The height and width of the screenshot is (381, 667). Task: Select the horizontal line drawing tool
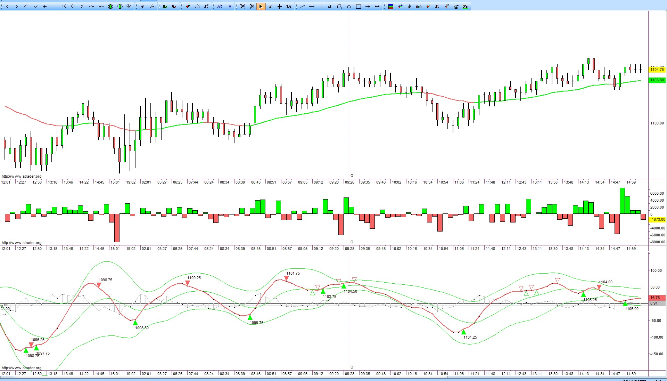pos(312,7)
